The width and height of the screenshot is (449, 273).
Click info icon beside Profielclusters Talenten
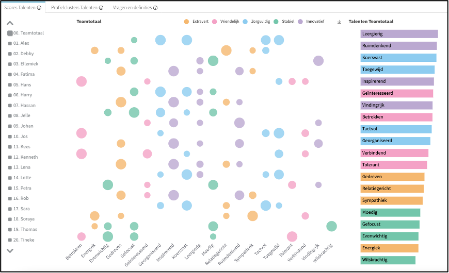[101, 8]
